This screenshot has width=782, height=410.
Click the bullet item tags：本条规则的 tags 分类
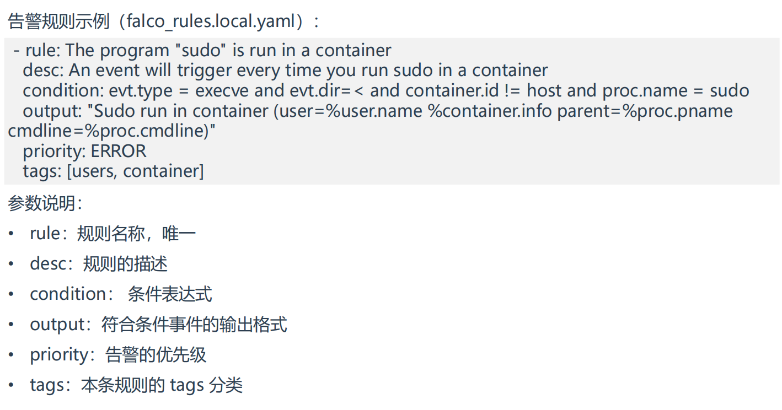136,385
